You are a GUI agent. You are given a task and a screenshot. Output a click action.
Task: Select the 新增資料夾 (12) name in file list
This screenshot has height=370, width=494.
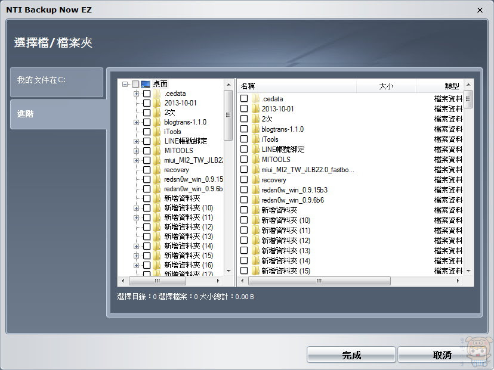(x=286, y=240)
